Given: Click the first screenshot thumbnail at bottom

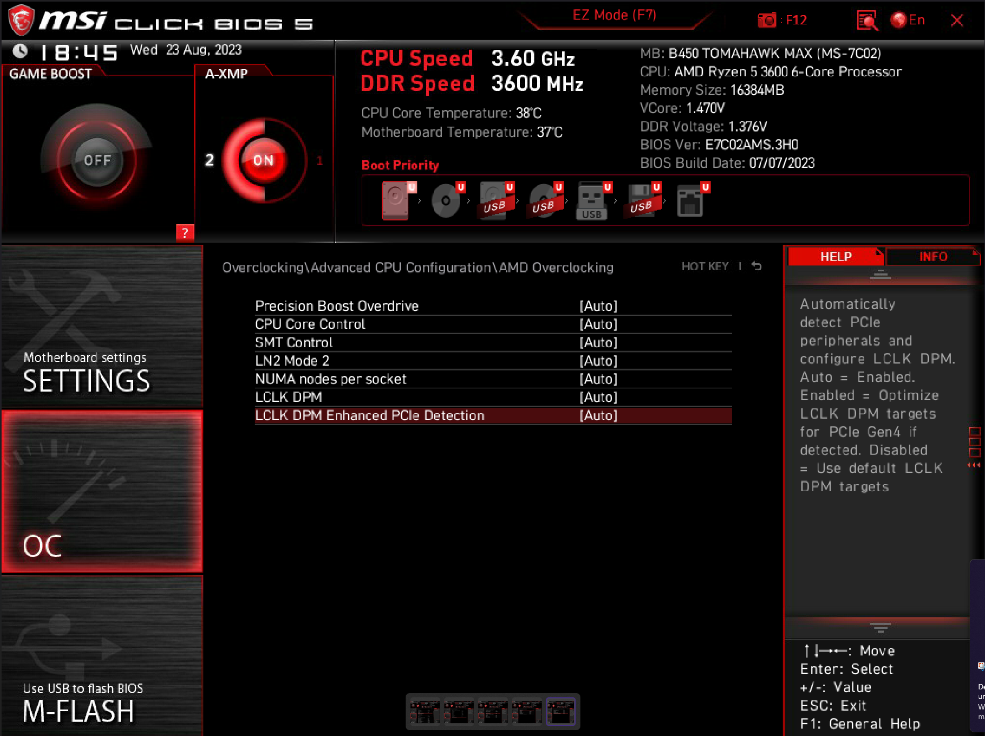Looking at the screenshot, I should tap(425, 712).
